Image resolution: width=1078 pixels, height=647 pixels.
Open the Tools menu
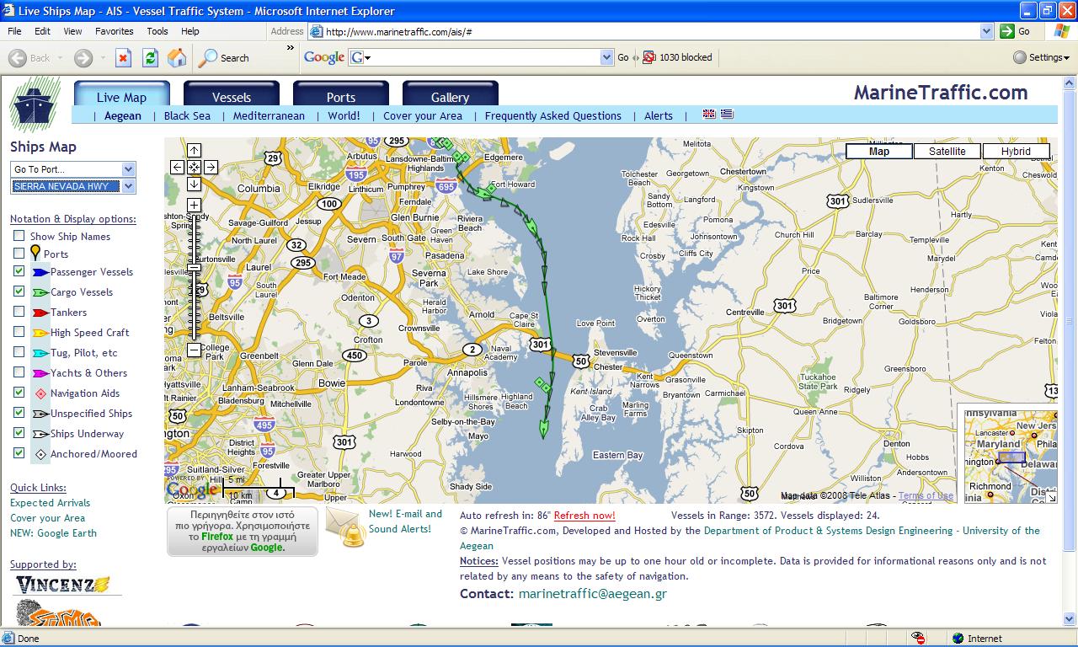[x=157, y=31]
